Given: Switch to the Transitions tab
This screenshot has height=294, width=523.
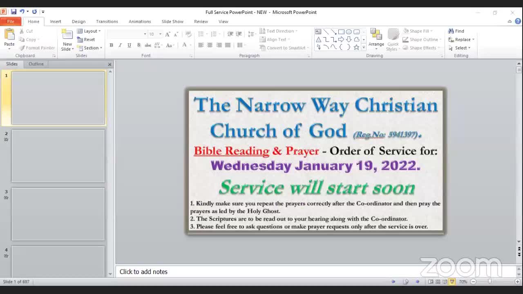Looking at the screenshot, I should [x=107, y=22].
